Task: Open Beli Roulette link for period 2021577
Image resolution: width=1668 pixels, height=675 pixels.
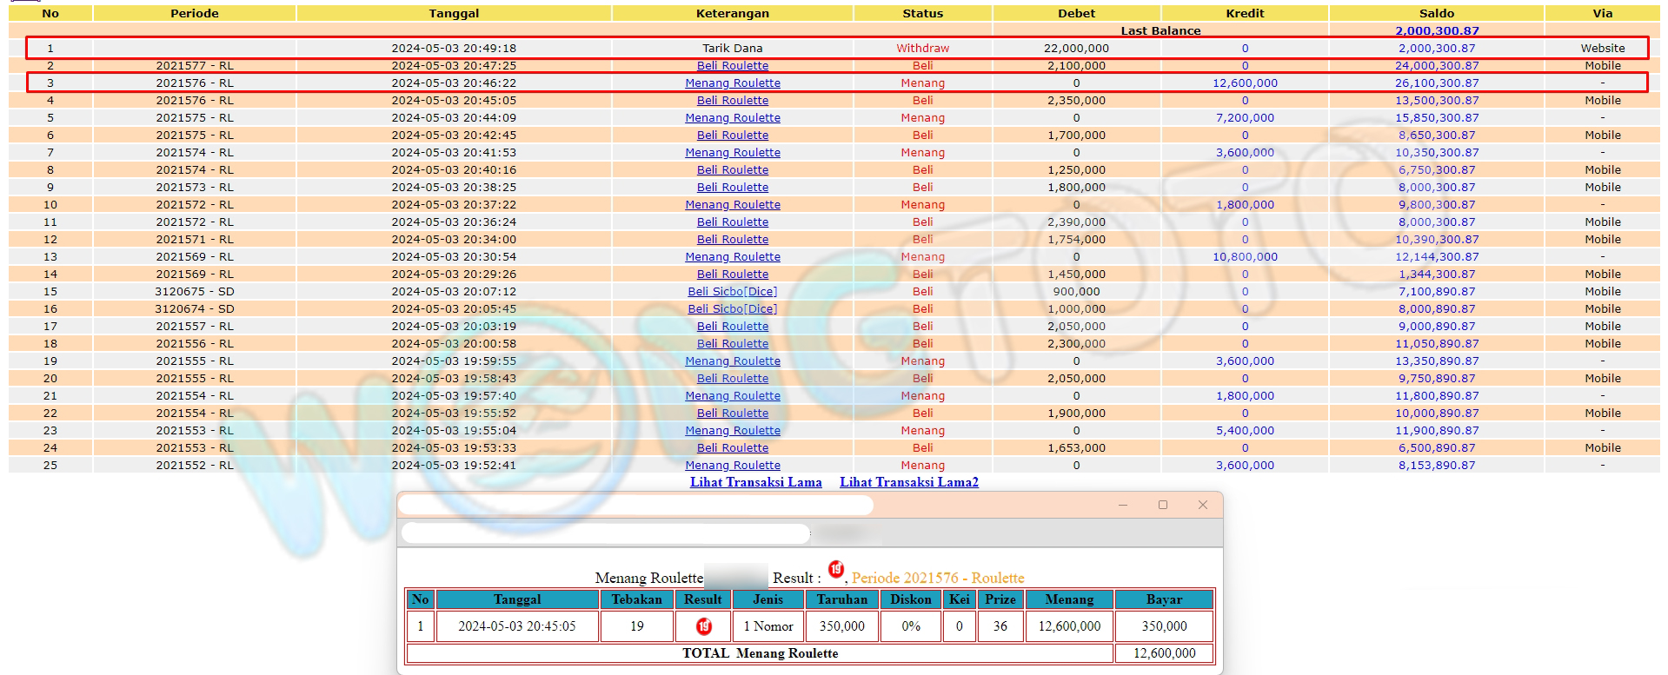Action: (x=732, y=66)
